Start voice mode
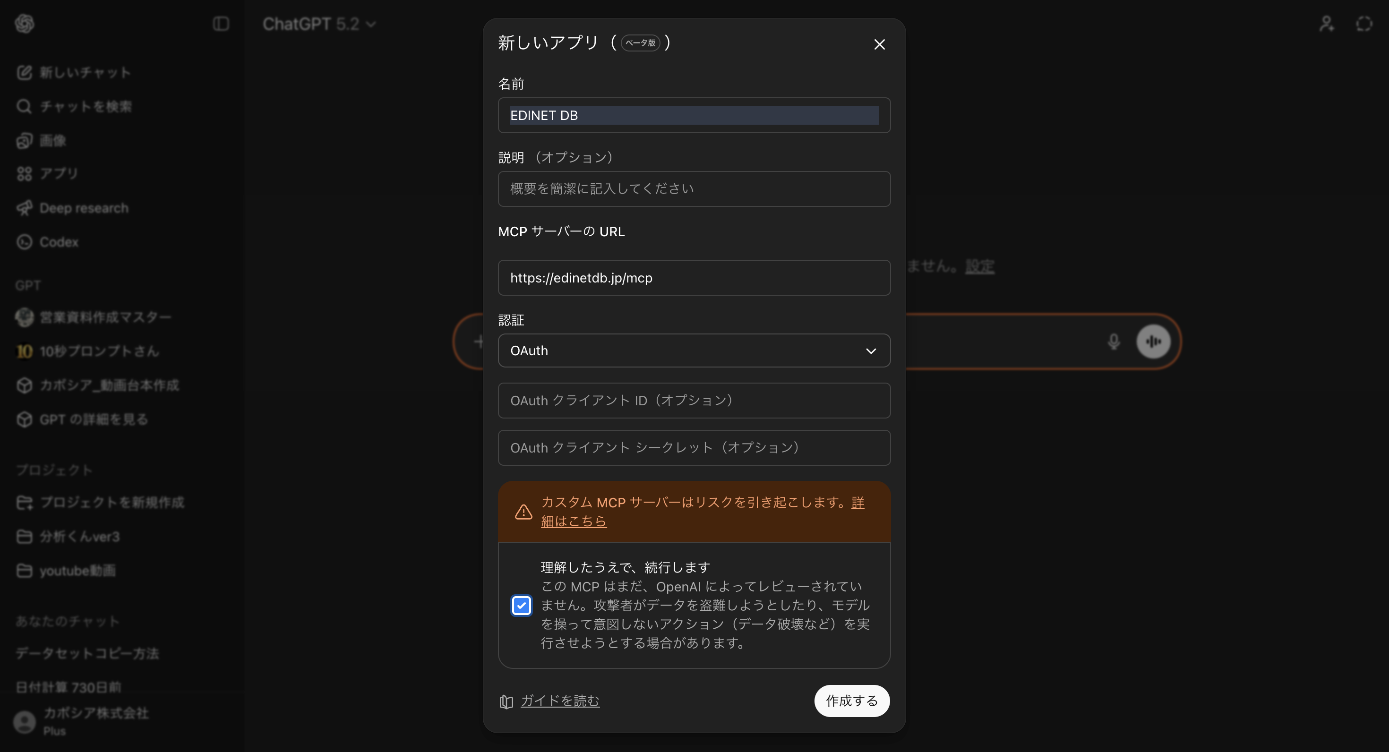 pos(1153,342)
